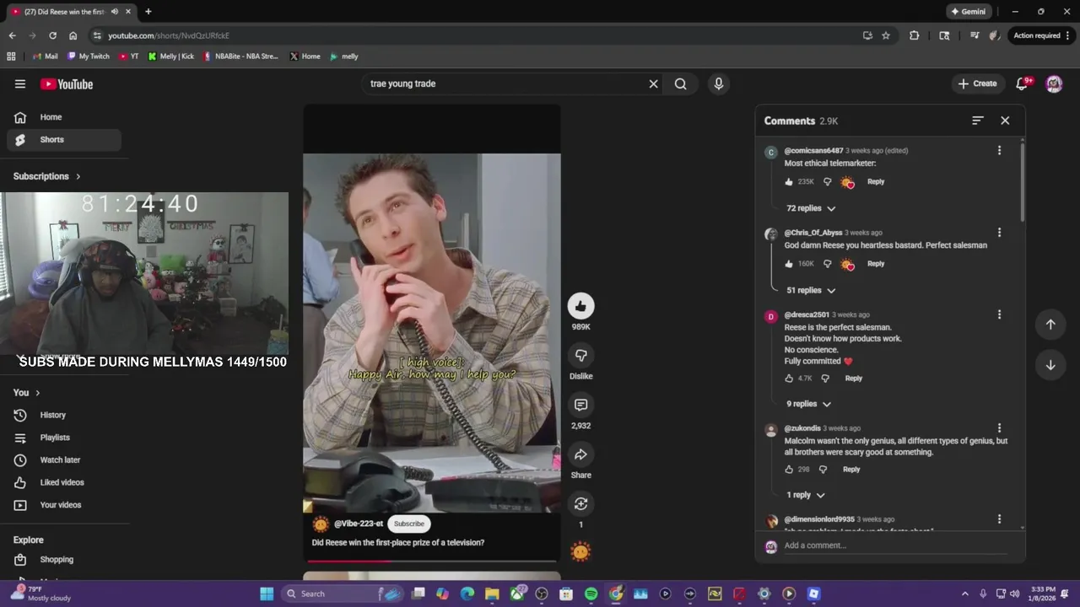Share this Short
Viewport: 1080px width, 607px height.
[x=580, y=454]
